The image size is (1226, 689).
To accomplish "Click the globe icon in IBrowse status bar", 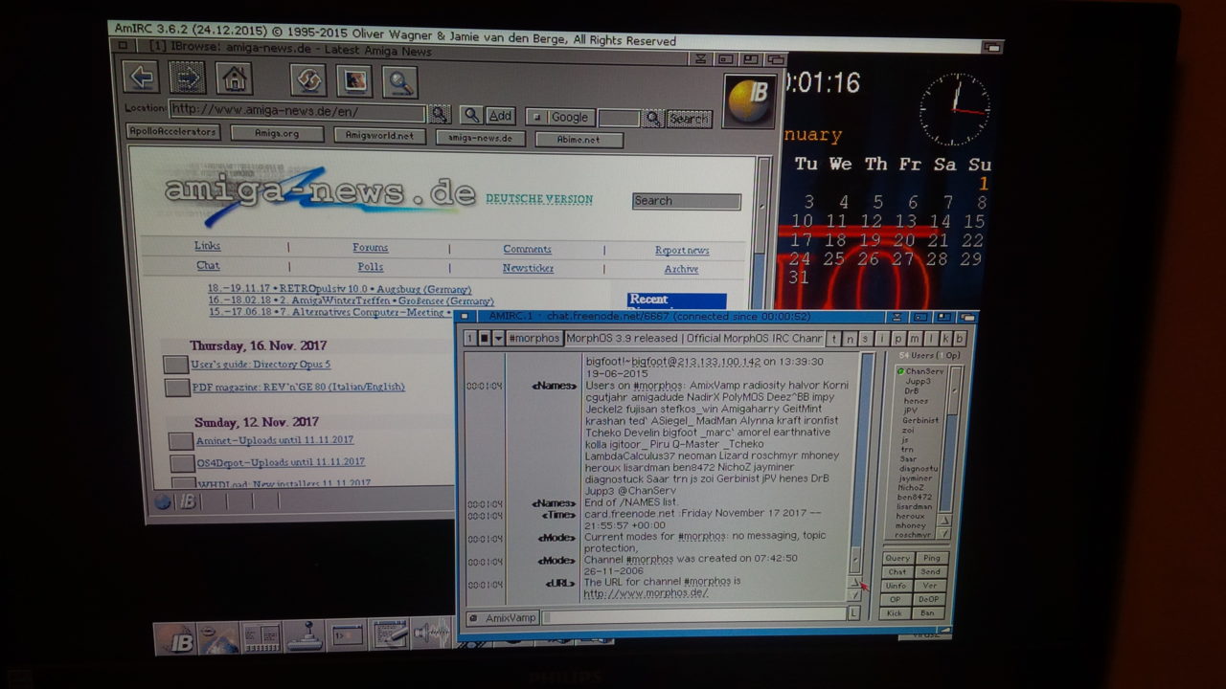I will pos(163,500).
